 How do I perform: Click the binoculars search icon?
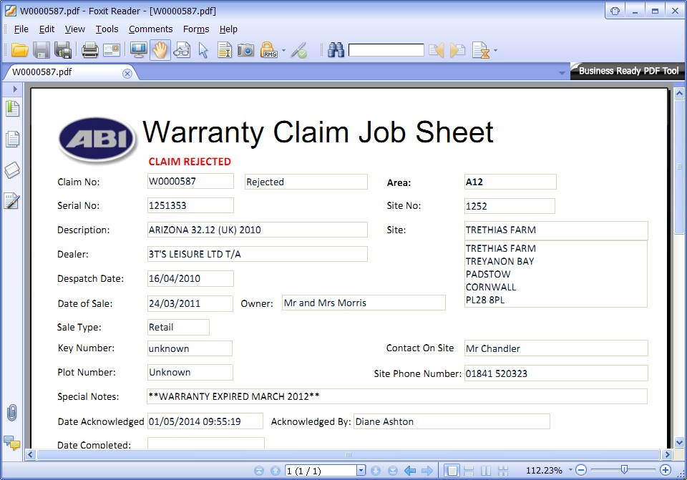click(336, 50)
